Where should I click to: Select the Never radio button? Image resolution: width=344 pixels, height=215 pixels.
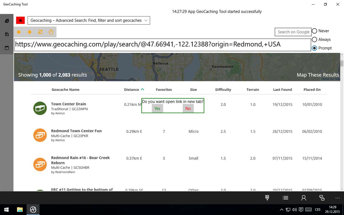coord(315,31)
